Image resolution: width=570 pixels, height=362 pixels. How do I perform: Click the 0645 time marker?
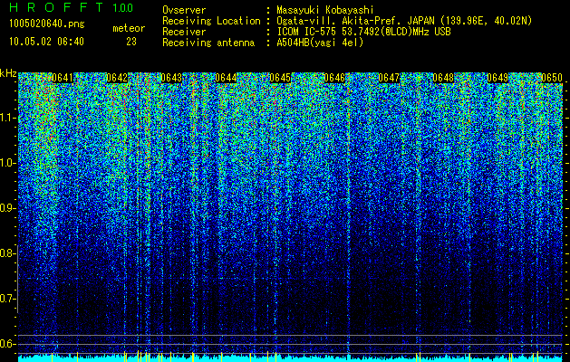[x=280, y=78]
